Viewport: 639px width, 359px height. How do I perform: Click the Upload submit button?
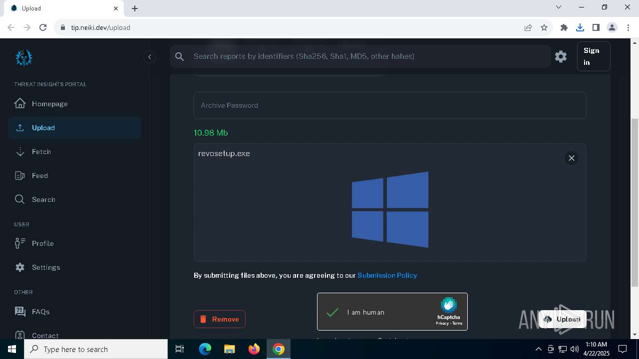[x=562, y=319]
